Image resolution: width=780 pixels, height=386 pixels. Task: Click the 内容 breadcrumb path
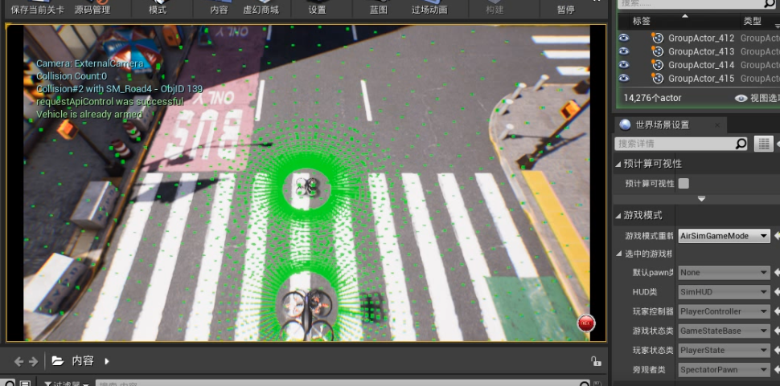click(x=83, y=360)
